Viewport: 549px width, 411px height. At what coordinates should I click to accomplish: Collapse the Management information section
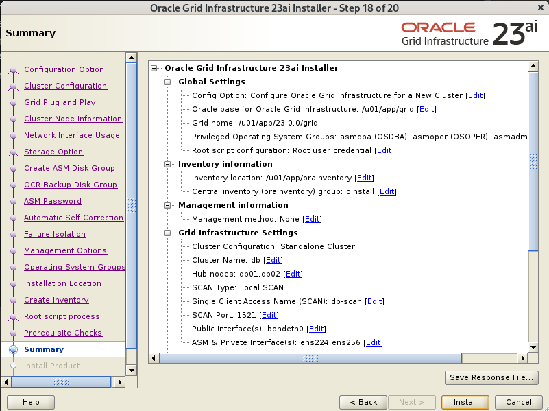coord(168,205)
